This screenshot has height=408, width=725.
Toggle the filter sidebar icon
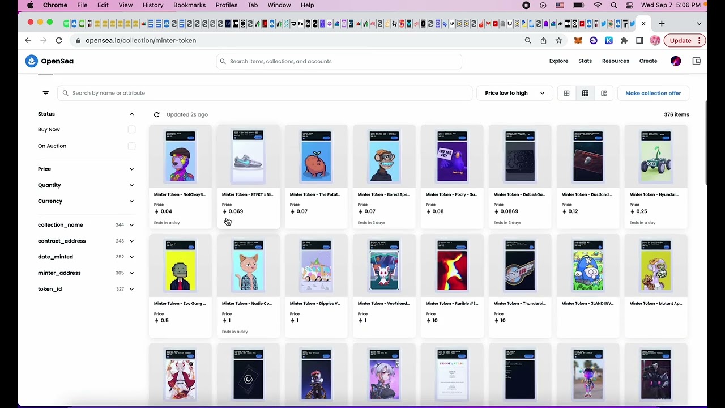(46, 93)
